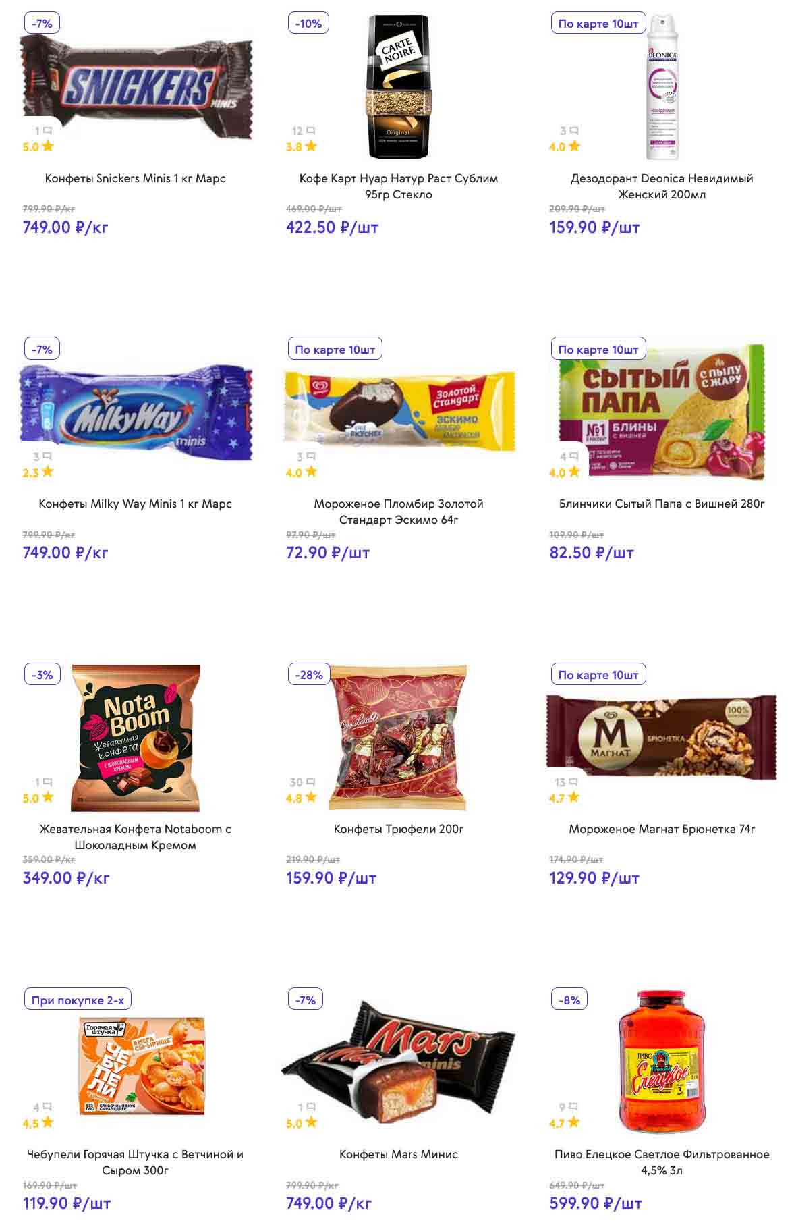Click the star rating icon on Milky Way Minis
The image size is (794, 1223).
(x=47, y=472)
